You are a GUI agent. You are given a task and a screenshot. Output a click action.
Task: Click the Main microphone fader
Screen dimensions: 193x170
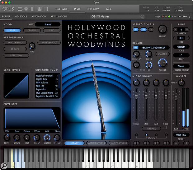[x=156, y=95]
